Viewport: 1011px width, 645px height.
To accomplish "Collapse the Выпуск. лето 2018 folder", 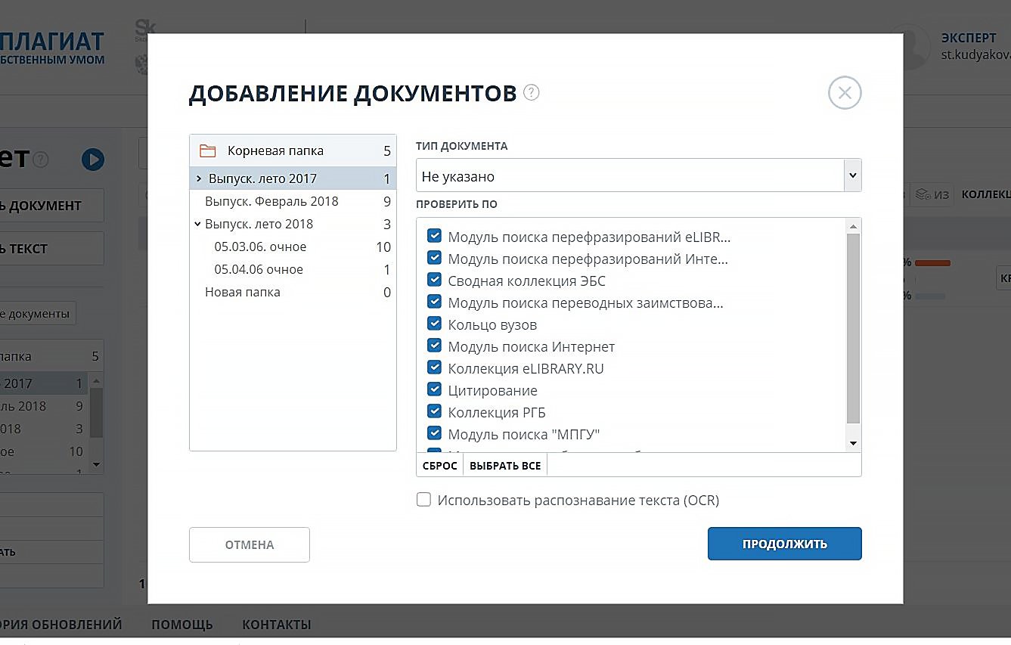I will (x=197, y=224).
